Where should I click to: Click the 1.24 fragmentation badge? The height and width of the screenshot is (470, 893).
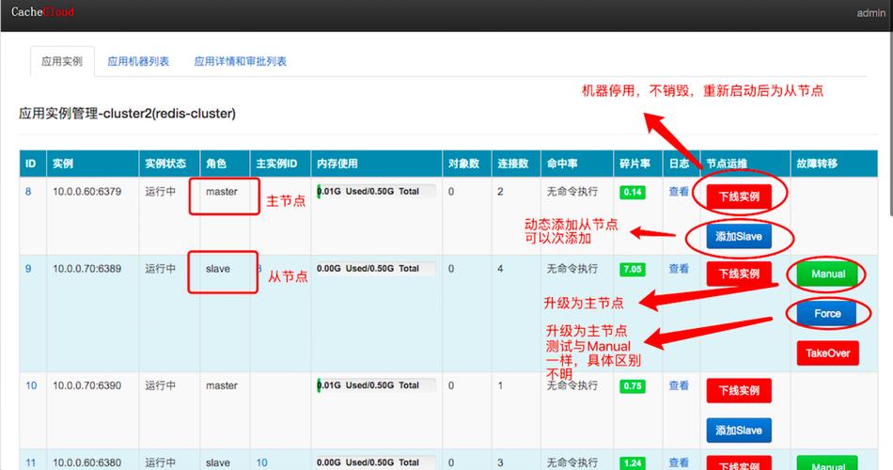(x=633, y=463)
